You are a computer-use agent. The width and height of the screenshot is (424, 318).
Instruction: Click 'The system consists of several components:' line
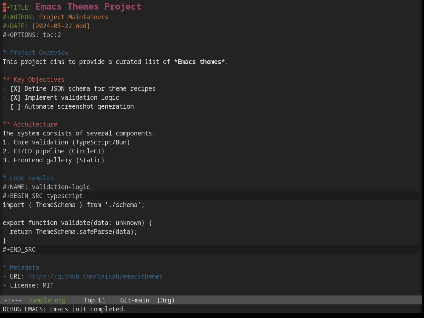(x=79, y=133)
